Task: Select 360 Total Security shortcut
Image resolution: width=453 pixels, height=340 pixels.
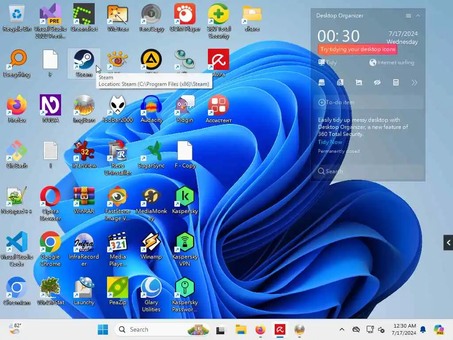Action: coord(219,21)
